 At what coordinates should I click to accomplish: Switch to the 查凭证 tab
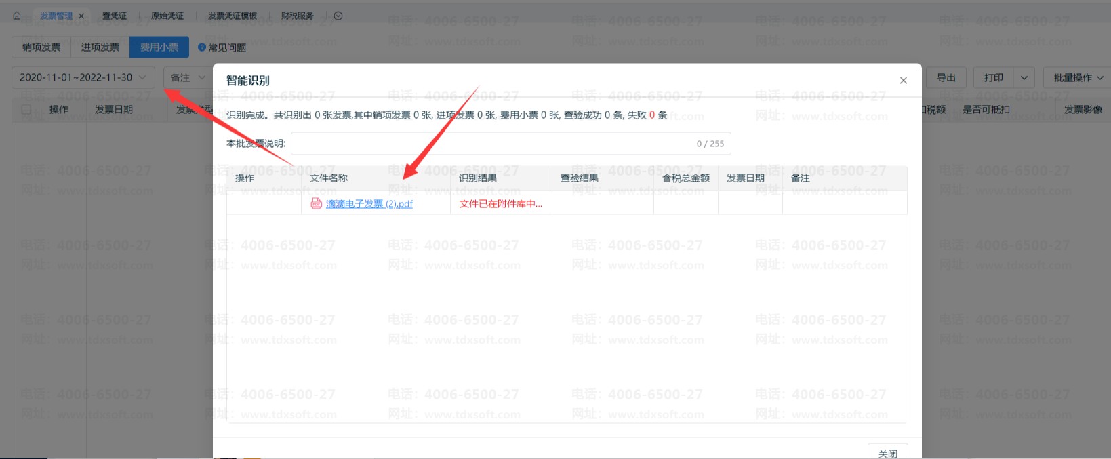pos(114,16)
